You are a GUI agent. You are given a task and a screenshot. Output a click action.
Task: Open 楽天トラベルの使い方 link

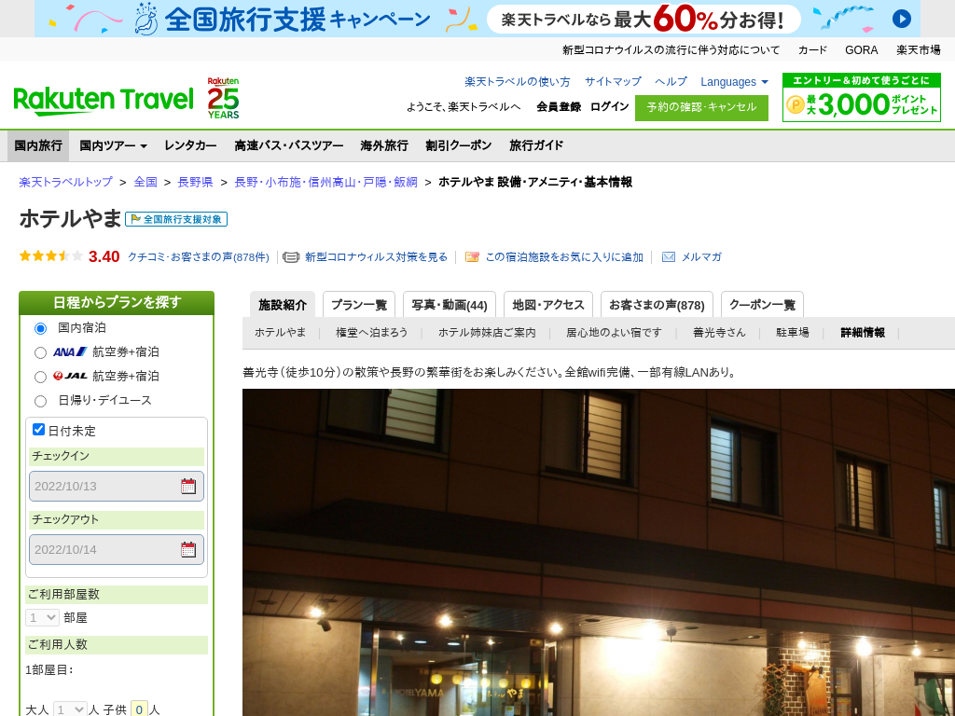click(518, 82)
